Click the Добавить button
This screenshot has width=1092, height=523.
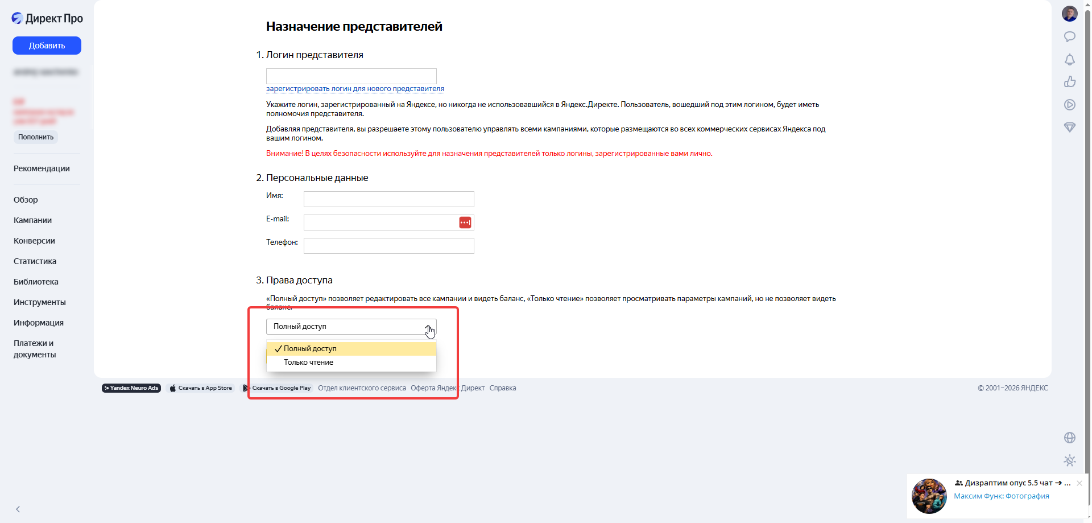click(47, 46)
